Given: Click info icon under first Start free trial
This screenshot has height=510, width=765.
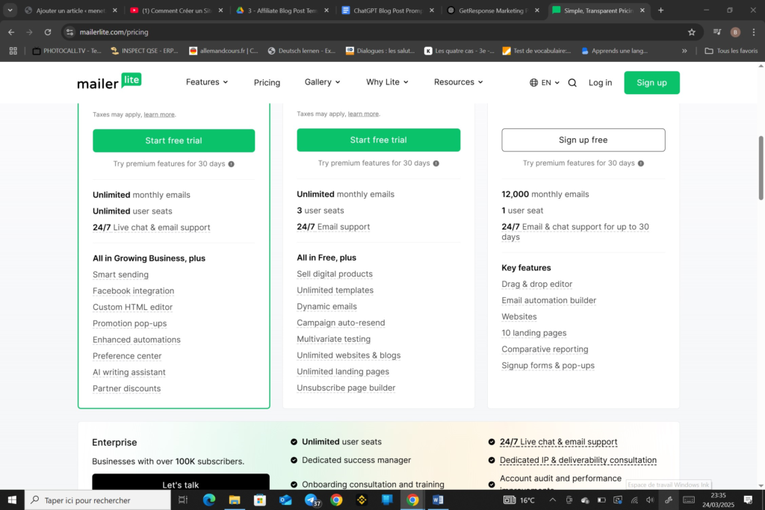Looking at the screenshot, I should tap(232, 164).
